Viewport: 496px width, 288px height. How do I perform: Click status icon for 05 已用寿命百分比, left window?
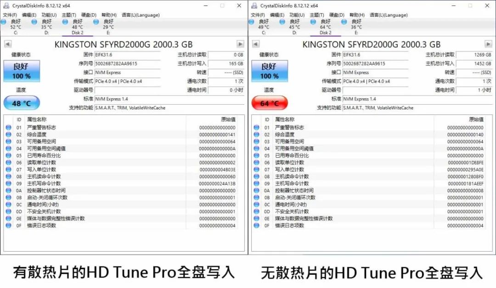point(9,155)
